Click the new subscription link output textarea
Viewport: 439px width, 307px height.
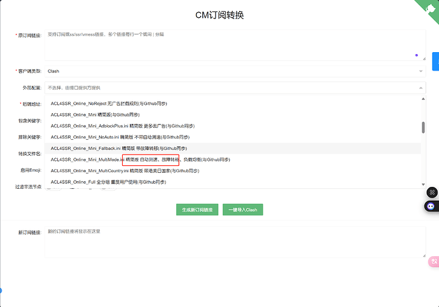235,242
